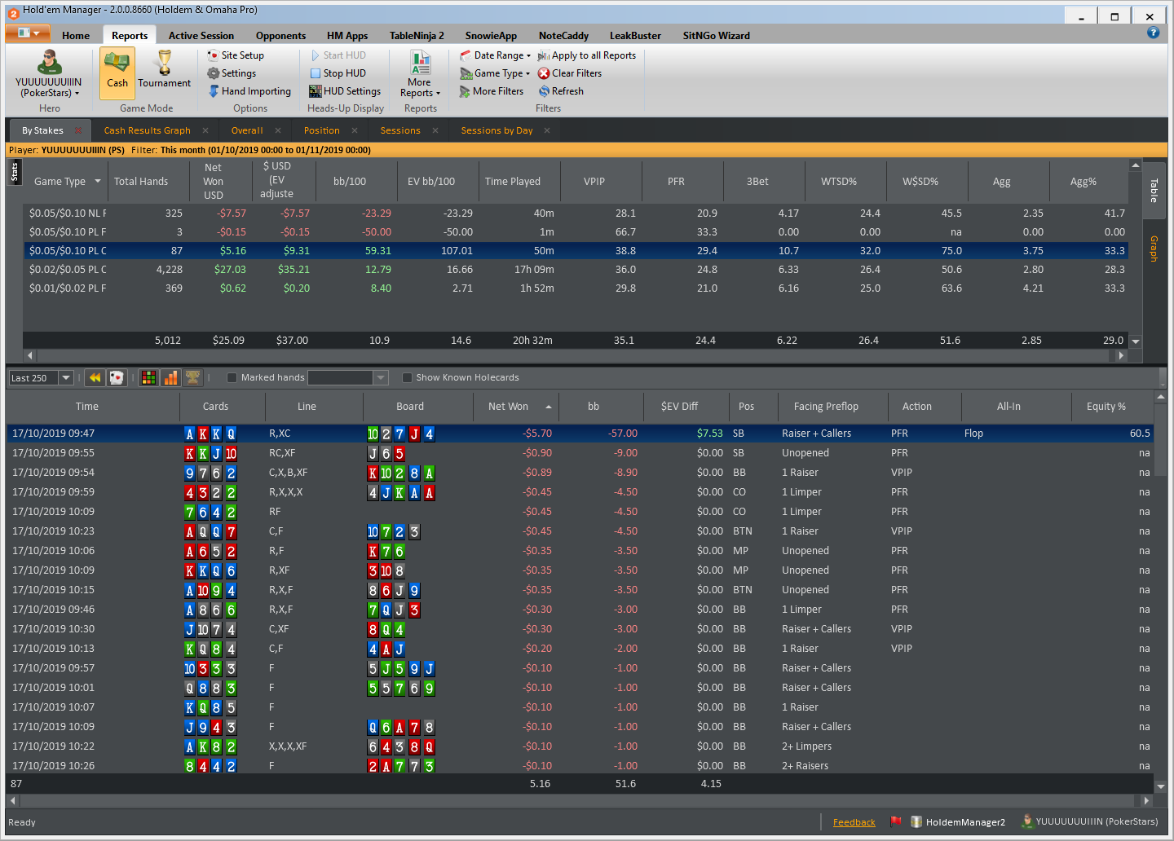Close the Position report tab
This screenshot has height=841, width=1174.
pos(355,130)
